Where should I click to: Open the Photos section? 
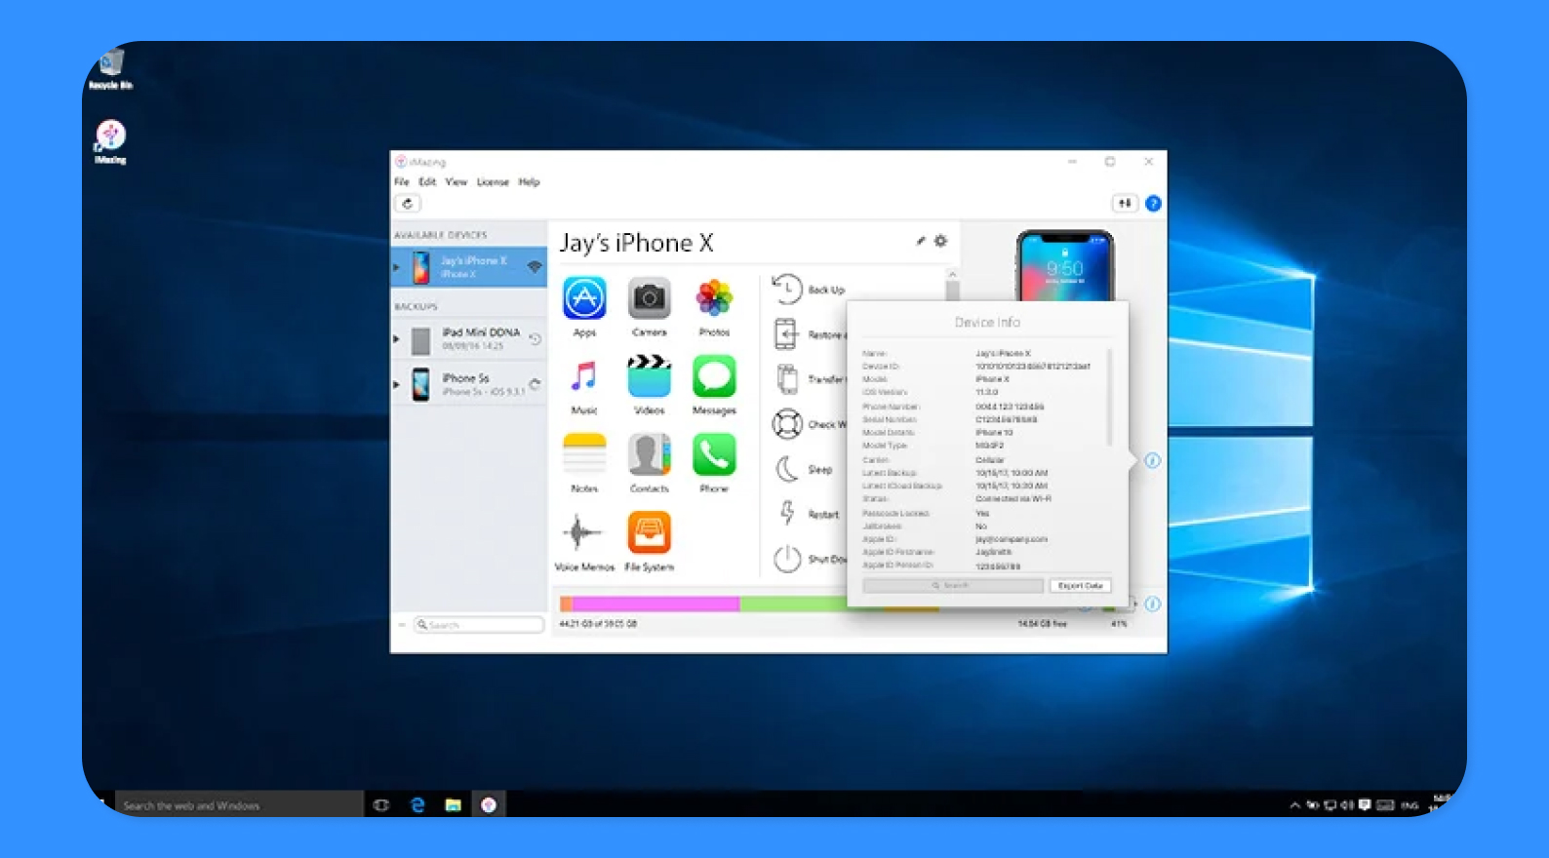[714, 298]
